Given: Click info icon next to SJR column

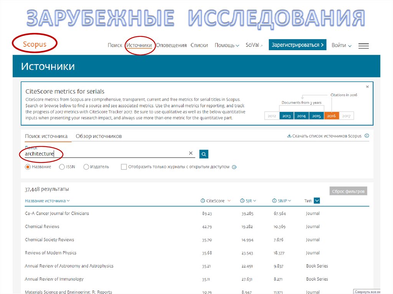Looking at the screenshot, I should (242, 201).
